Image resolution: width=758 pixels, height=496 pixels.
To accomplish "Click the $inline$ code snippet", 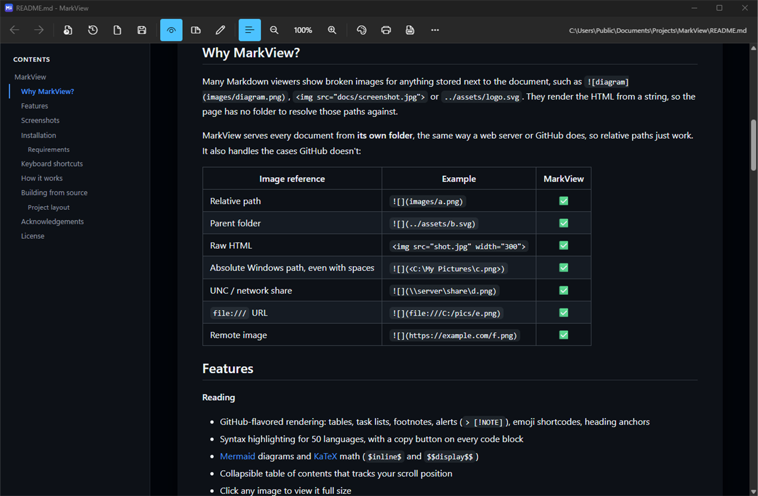I will (384, 457).
